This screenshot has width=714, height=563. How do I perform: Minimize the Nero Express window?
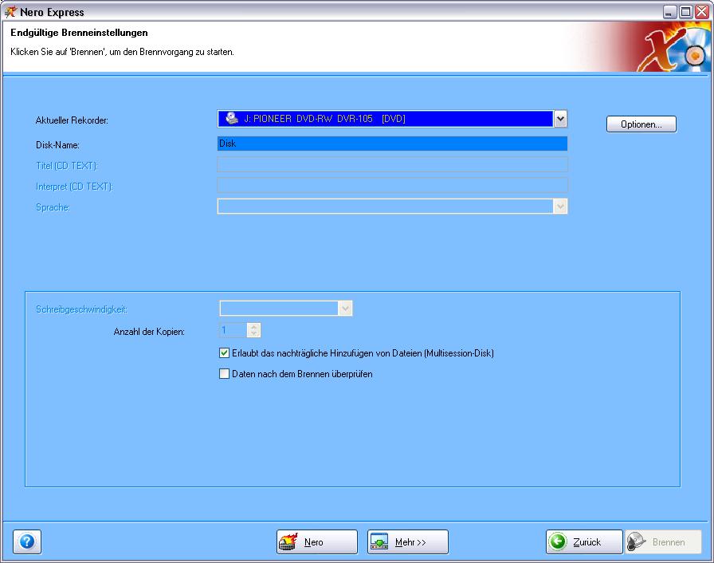click(x=669, y=12)
